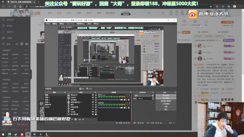The image size is (244, 137).
Task: Open the 麦克风/Aux channel gear settings
Action: [129, 100]
